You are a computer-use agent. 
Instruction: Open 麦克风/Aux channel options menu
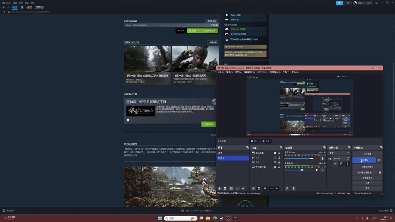point(323,158)
